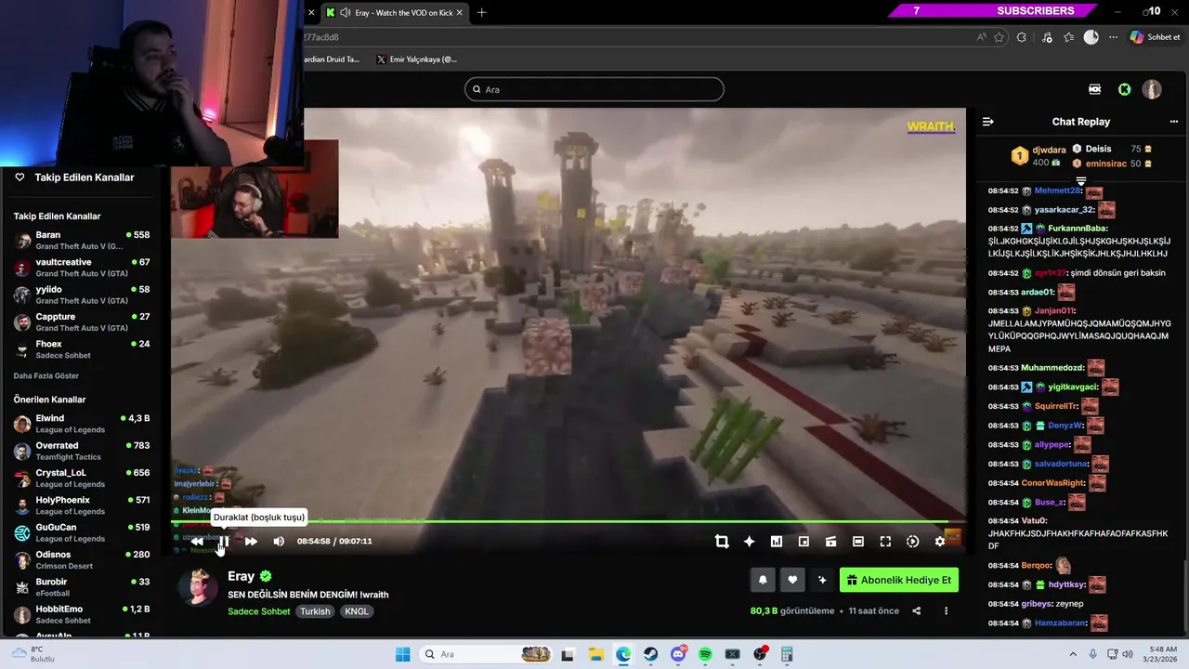Share the VOD via the share icon
The image size is (1189, 669).
917,610
